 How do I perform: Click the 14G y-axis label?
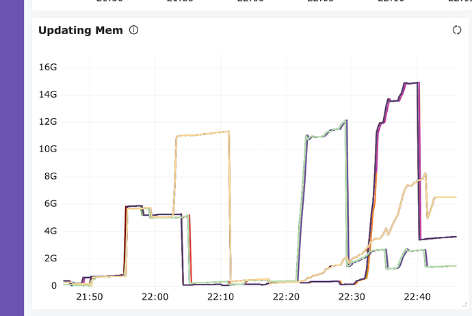pyautogui.click(x=48, y=94)
